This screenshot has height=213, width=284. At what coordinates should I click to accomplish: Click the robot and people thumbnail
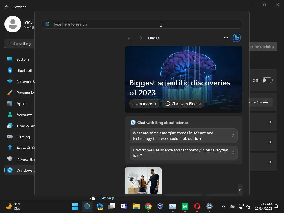click(x=143, y=181)
